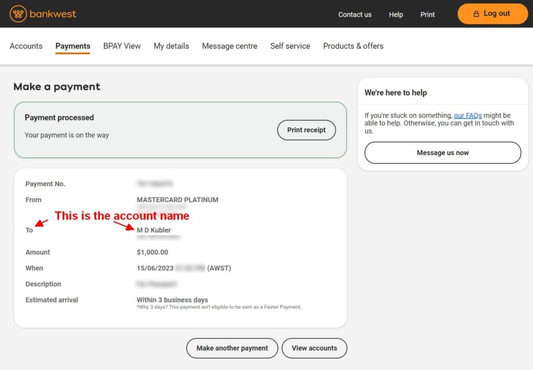Click the Payment processed heading
The height and width of the screenshot is (370, 533).
coord(59,118)
